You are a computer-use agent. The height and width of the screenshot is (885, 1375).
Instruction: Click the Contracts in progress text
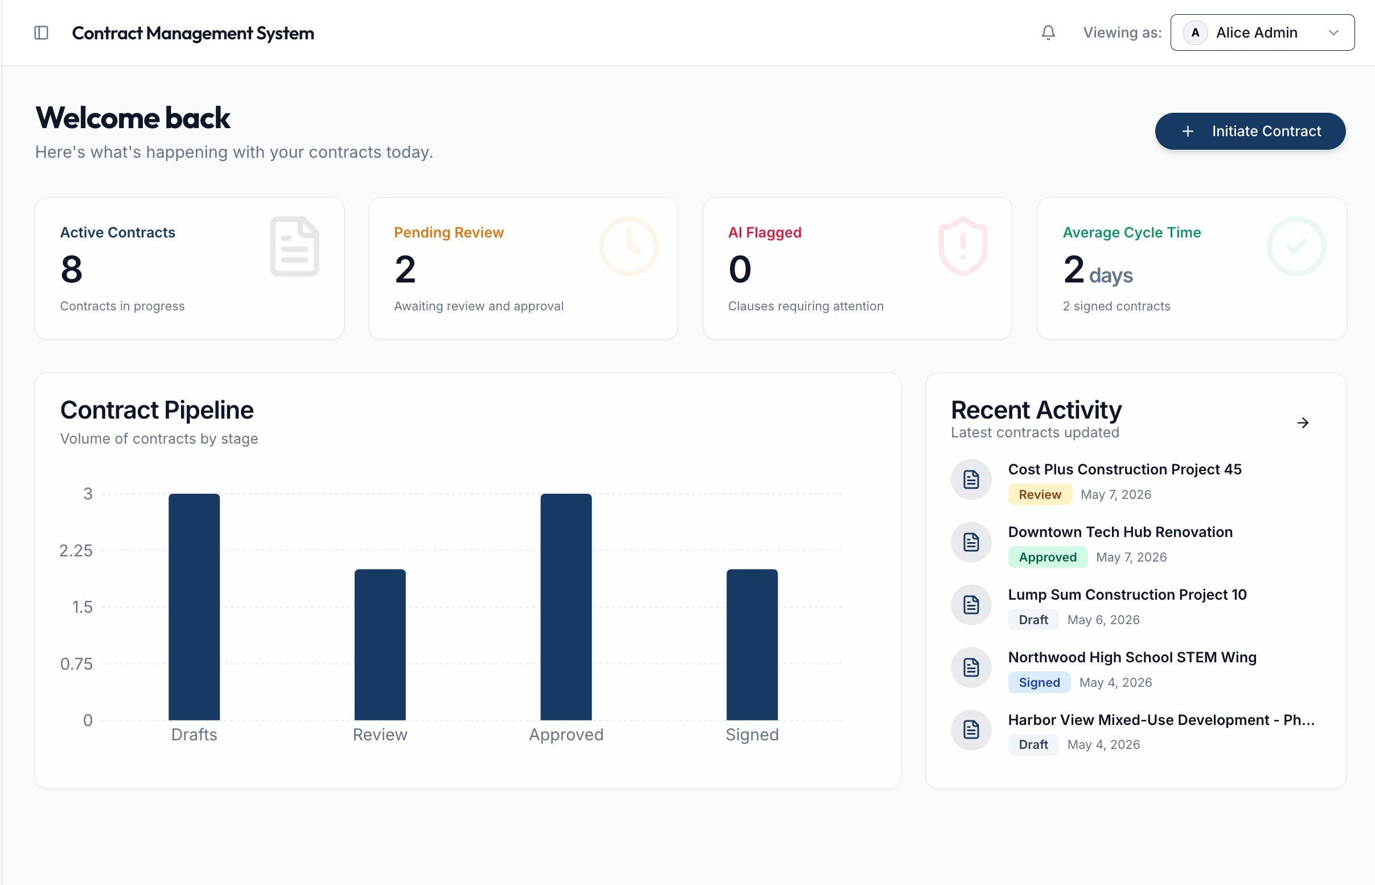[122, 306]
